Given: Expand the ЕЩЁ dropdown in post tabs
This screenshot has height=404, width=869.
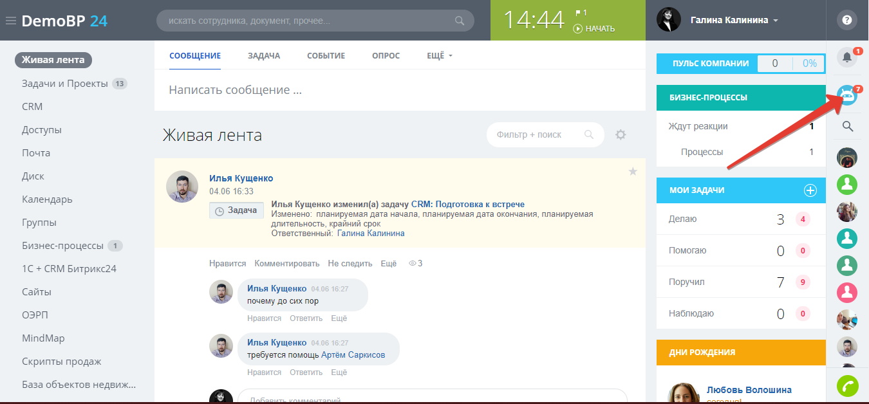Looking at the screenshot, I should 440,56.
